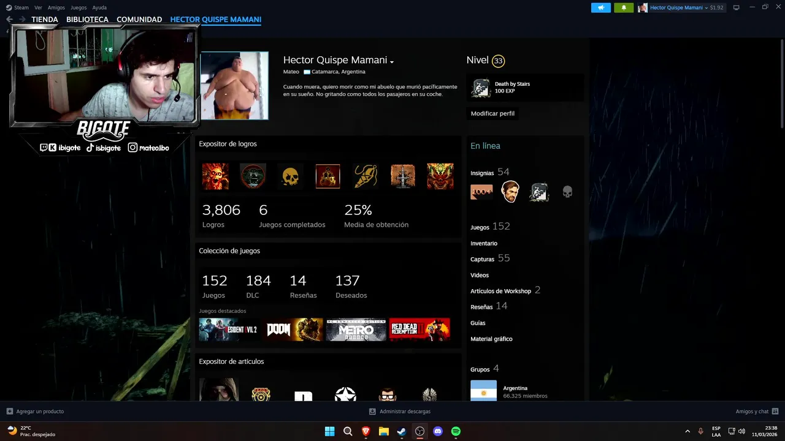Switch to the TIENDA tab
Image resolution: width=785 pixels, height=441 pixels.
pyautogui.click(x=45, y=20)
